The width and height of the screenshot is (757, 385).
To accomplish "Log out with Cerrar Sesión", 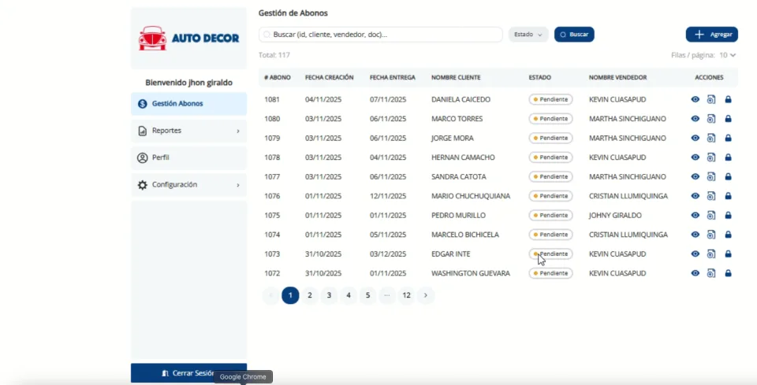I will click(x=188, y=373).
